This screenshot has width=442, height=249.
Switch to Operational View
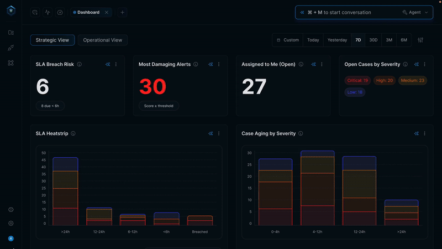pos(103,40)
